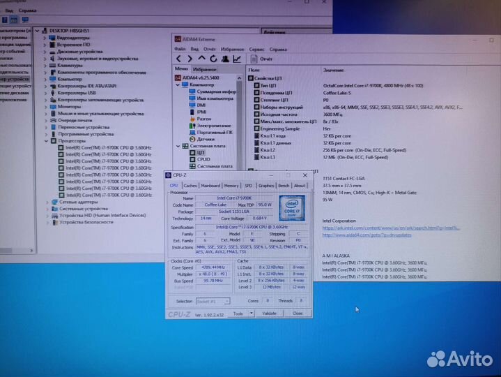Screen dimensions: 501x377
Task: Switch to Избранное tab in AIDA64 sidebar
Action: coord(204,69)
